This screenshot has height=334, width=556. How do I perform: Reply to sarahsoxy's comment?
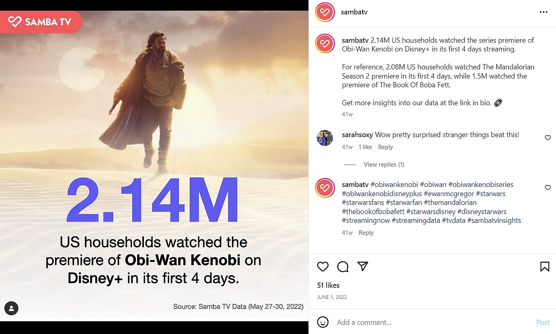coord(385,147)
